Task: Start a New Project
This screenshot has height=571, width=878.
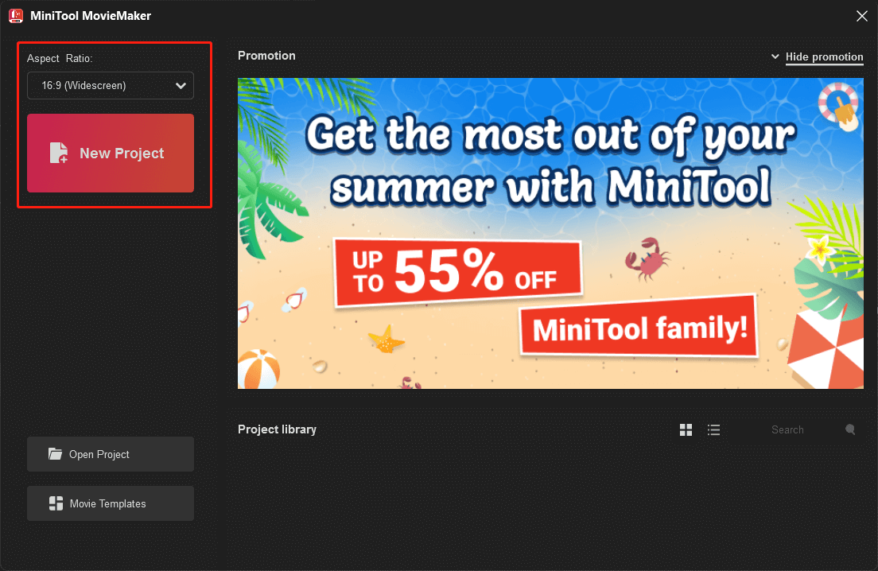Action: [111, 153]
